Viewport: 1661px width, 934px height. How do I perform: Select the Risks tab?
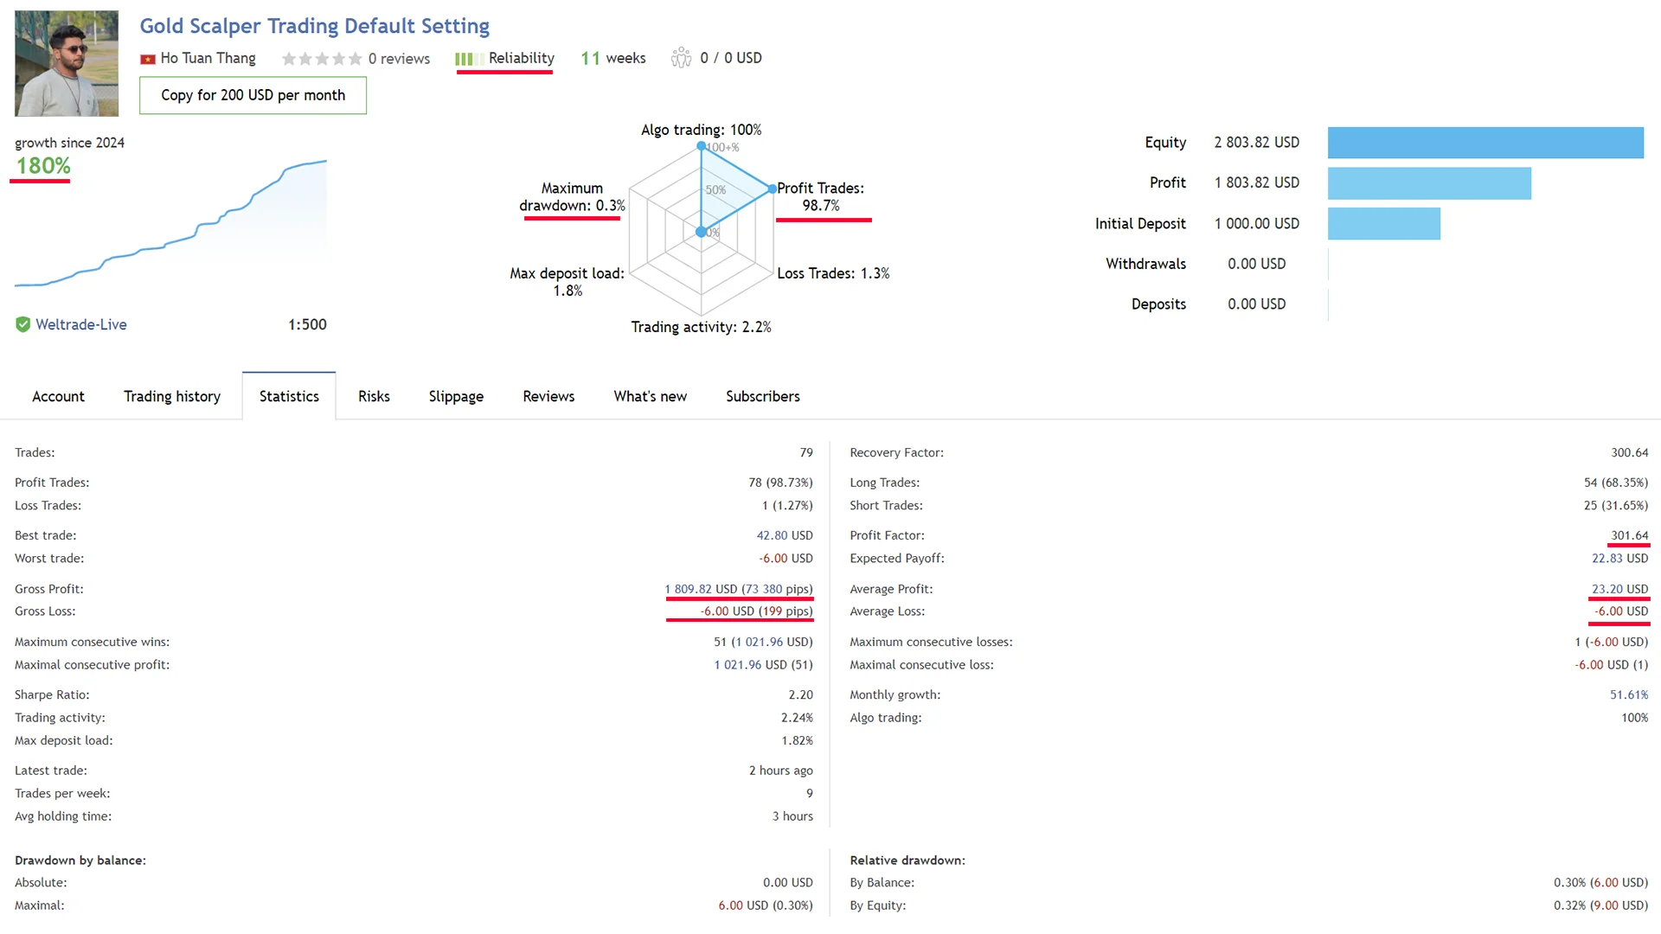(373, 396)
